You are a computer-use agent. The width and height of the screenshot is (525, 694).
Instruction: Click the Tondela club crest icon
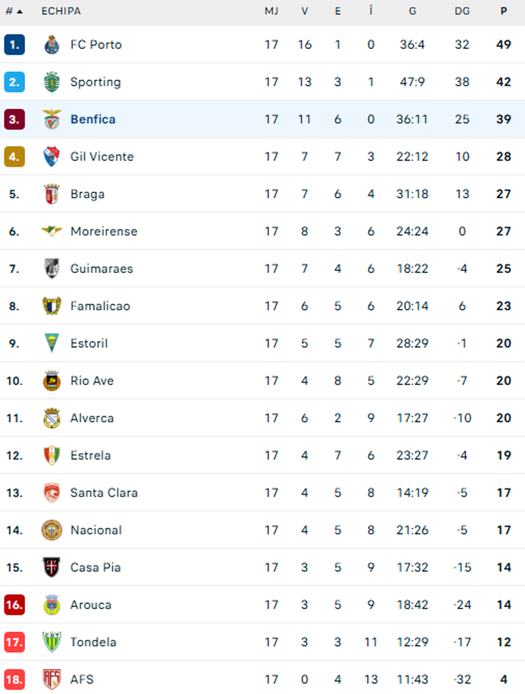point(52,642)
